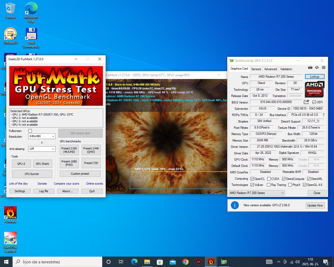Open the Resolution dropdown in FurMark

coord(42,136)
